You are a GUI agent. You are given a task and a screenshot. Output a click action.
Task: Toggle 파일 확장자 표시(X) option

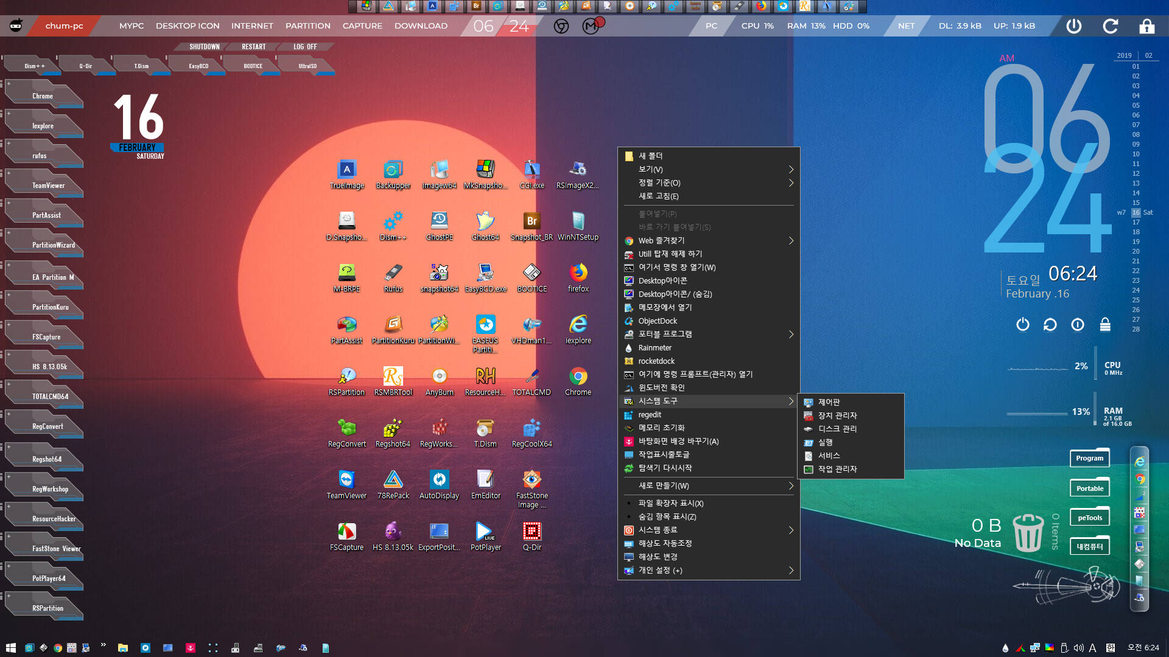[x=709, y=503]
